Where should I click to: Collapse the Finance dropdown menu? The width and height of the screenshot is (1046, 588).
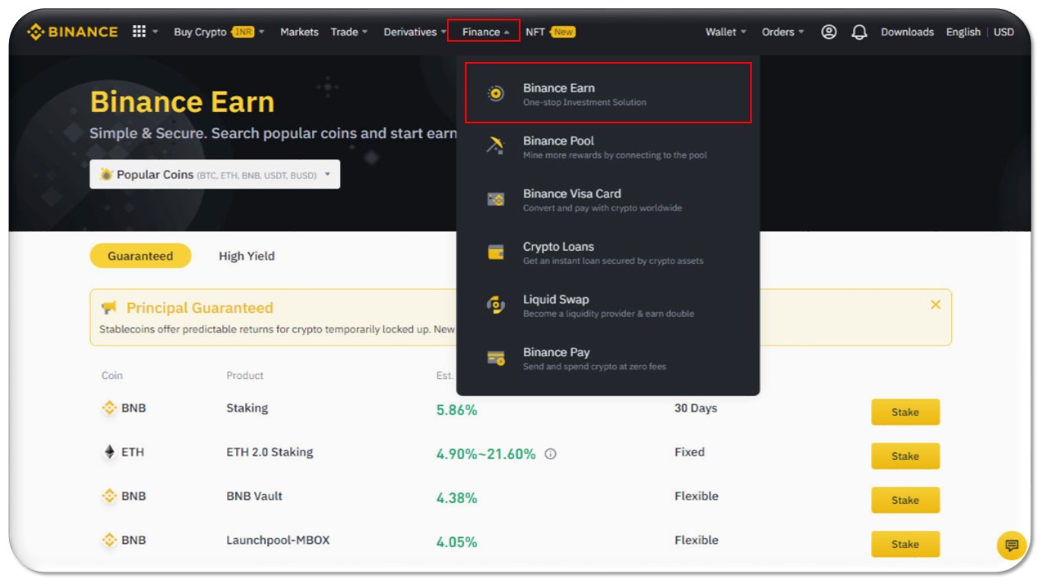(x=485, y=32)
